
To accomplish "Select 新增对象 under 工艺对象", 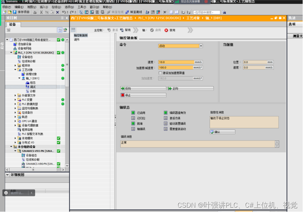I will [x=31, y=74].
